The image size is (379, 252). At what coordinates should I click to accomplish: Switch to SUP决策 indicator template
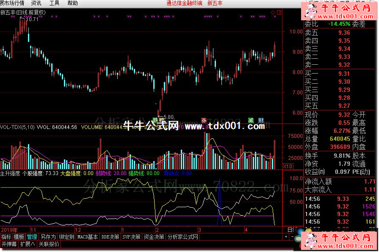[x=132, y=237]
